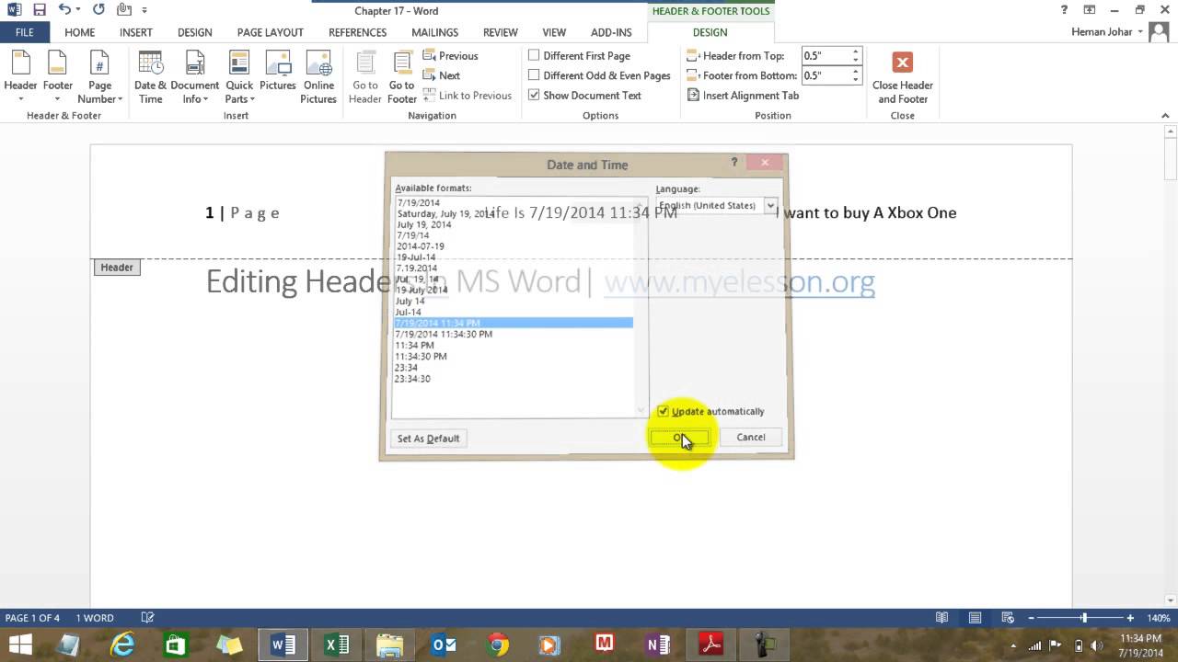Switch to the REVIEW tab

coord(501,32)
